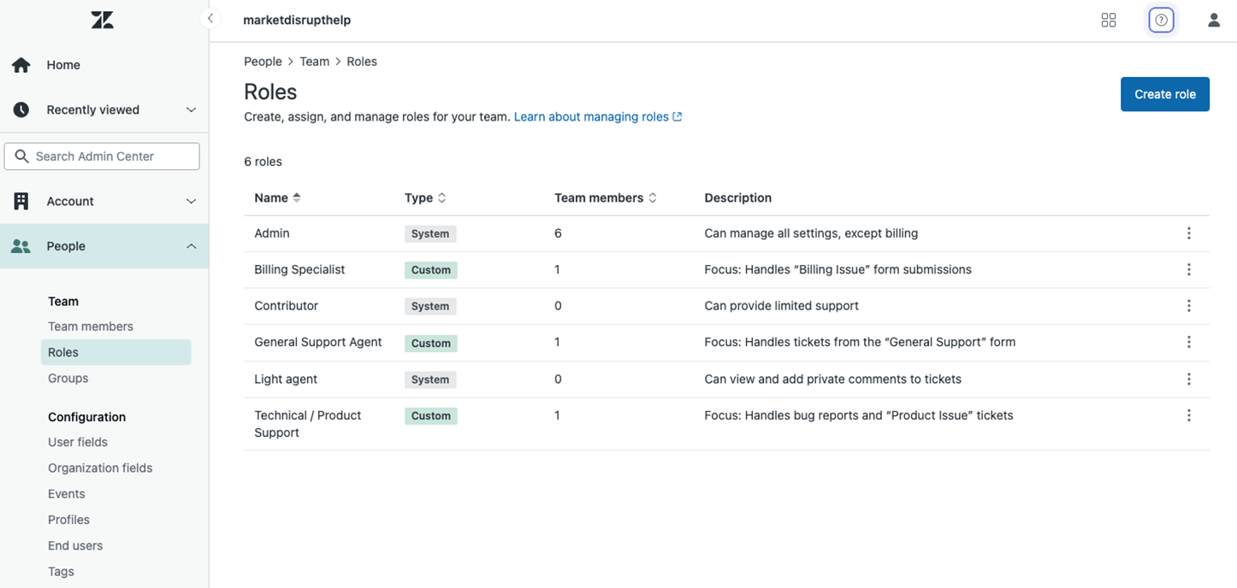Open the Zendesk products grid icon

tap(1109, 21)
